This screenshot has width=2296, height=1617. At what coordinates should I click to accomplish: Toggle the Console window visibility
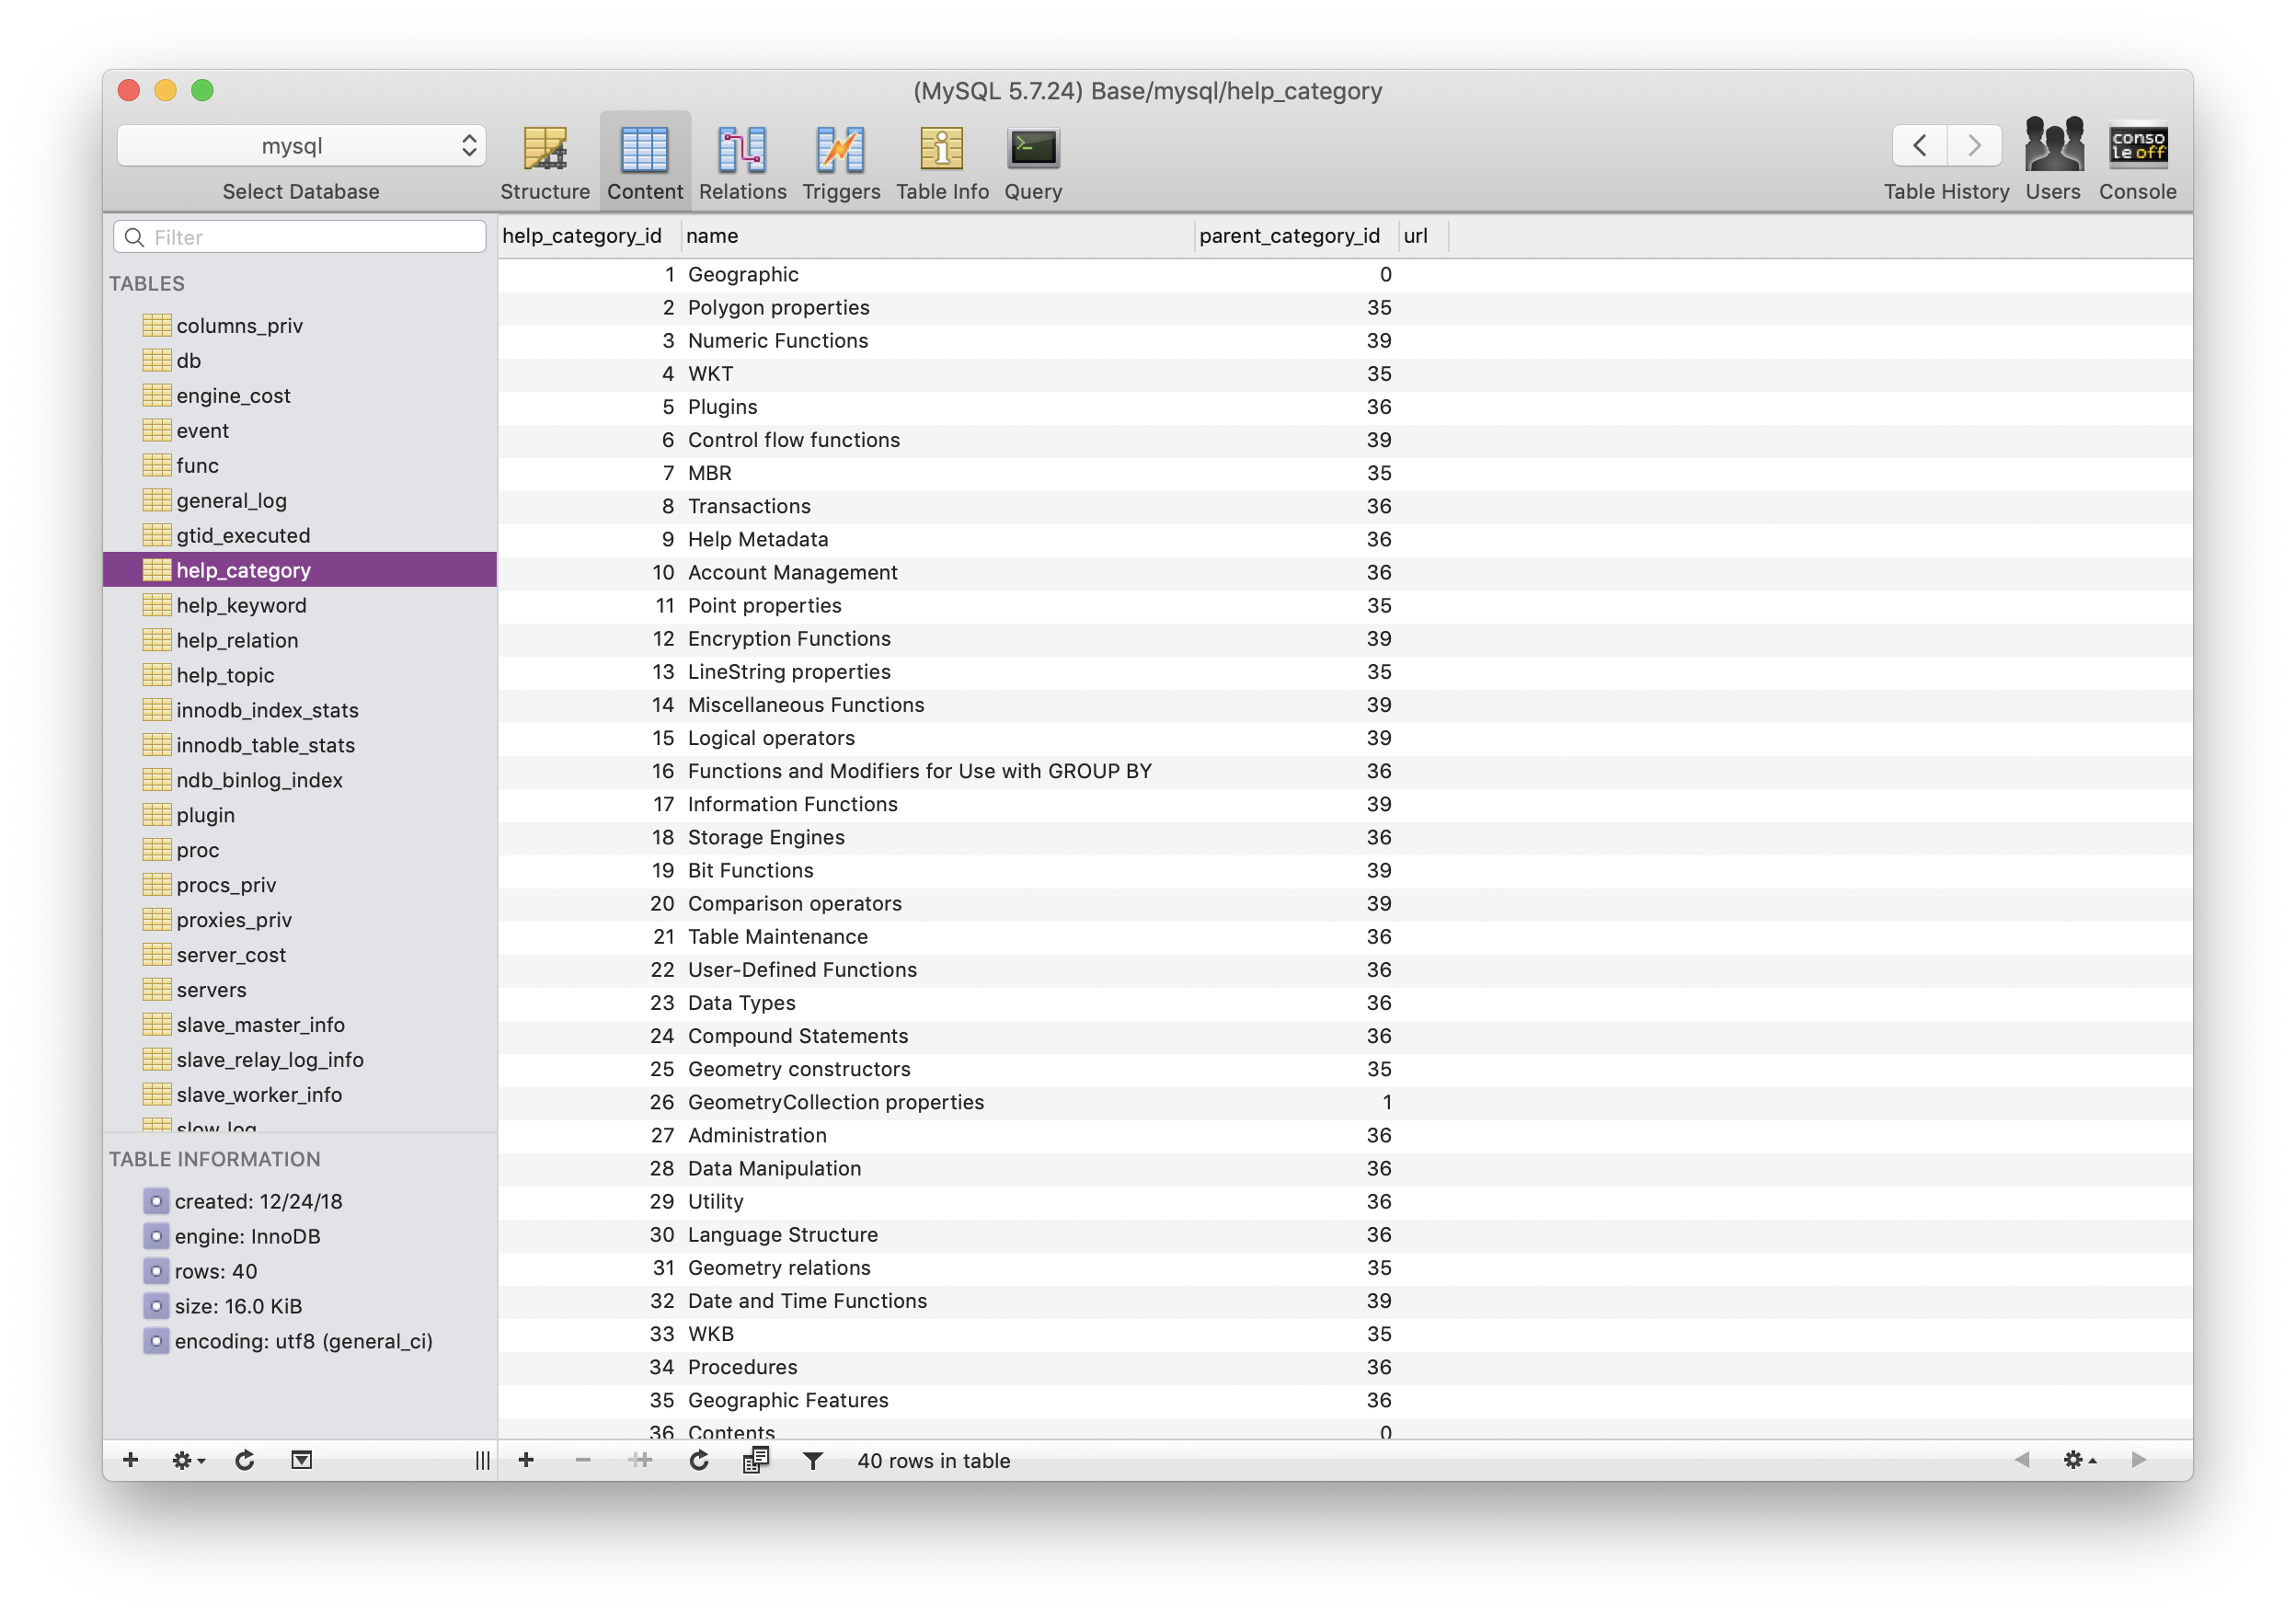pos(2137,160)
